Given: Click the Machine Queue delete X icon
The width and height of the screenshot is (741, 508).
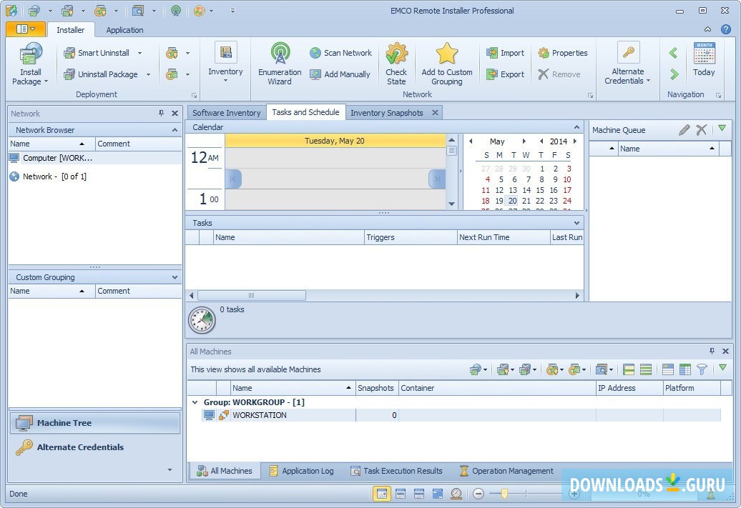Looking at the screenshot, I should [701, 130].
